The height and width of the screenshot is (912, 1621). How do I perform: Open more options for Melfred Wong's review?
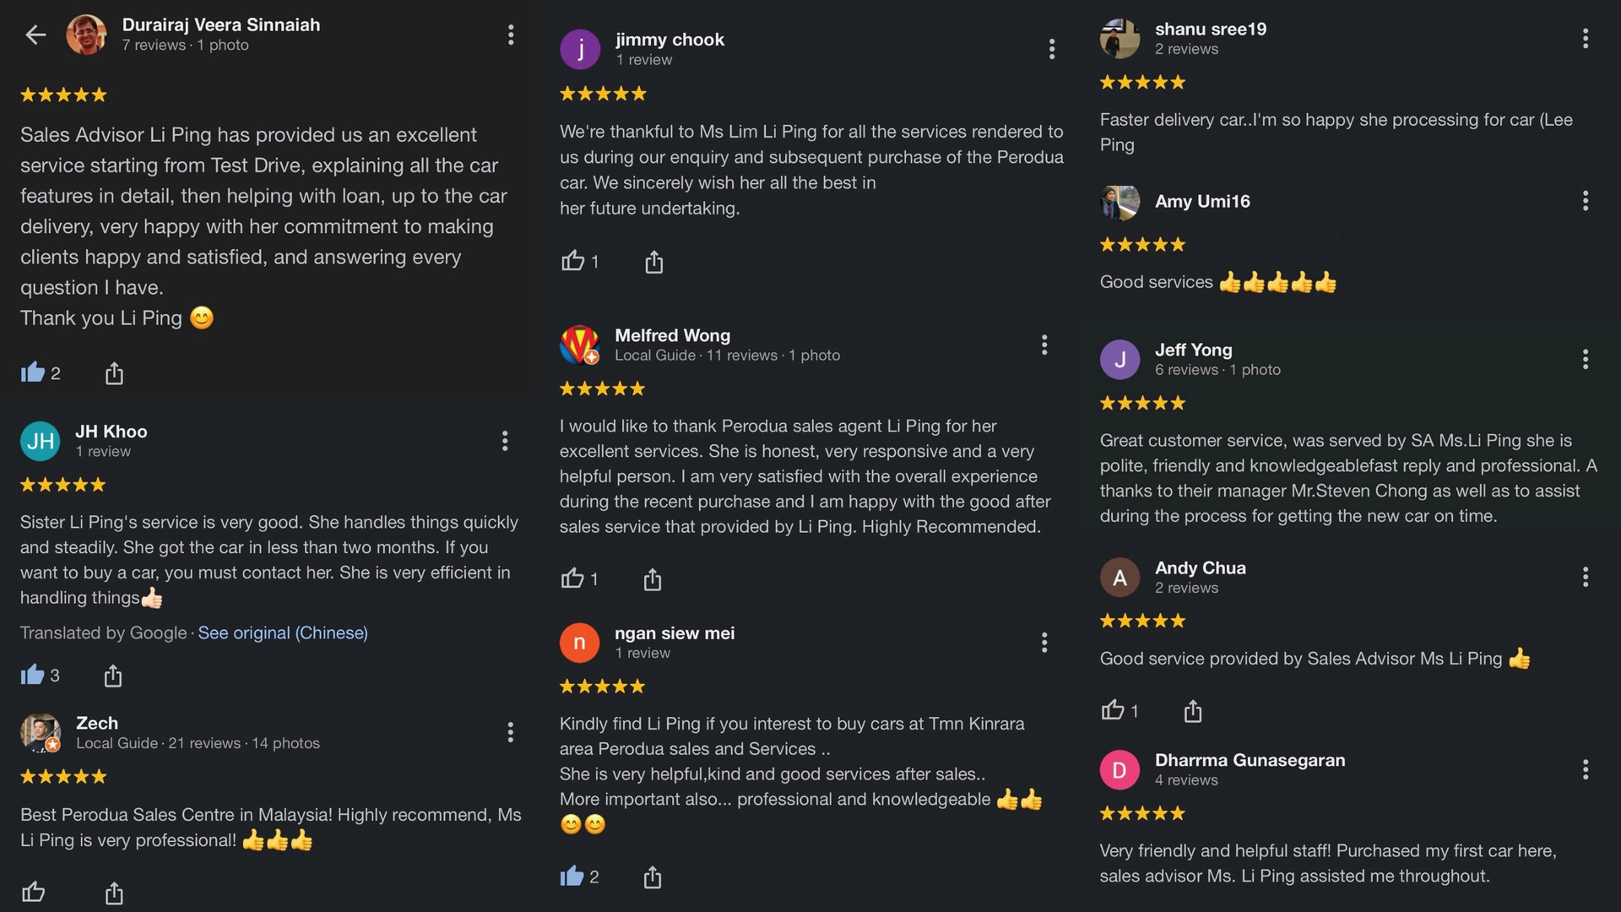(1044, 345)
